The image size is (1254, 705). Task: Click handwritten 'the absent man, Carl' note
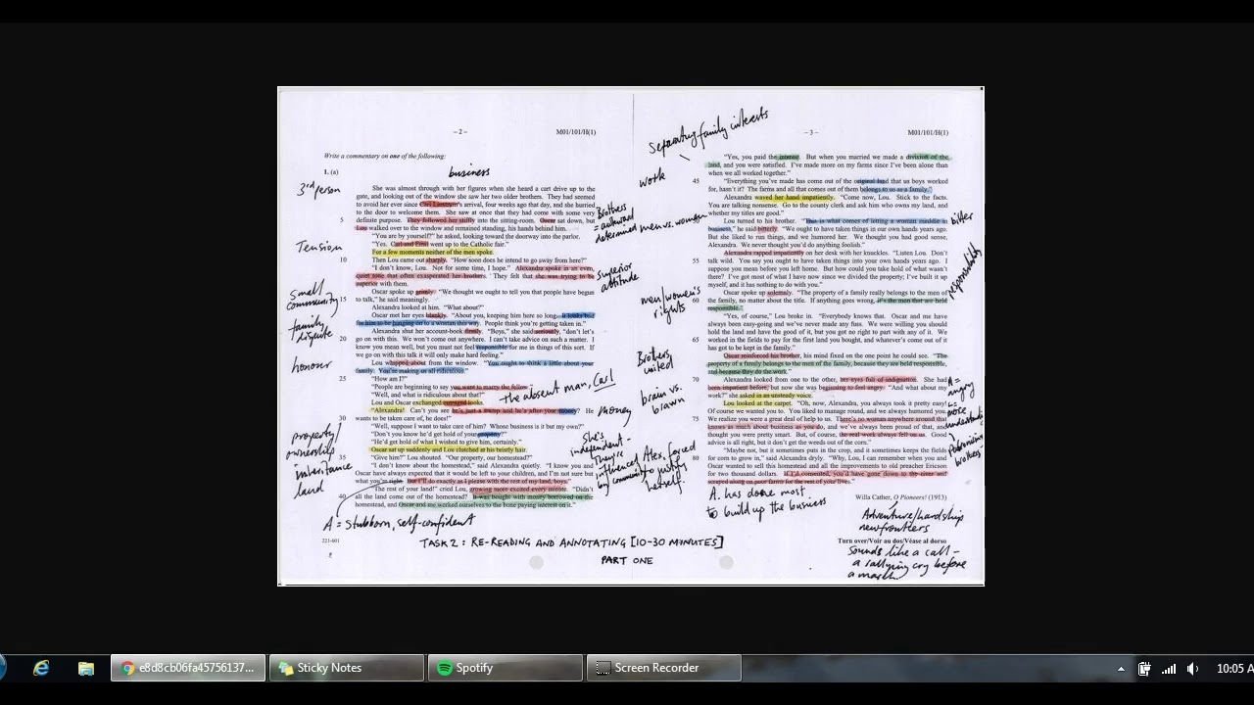coord(557,388)
